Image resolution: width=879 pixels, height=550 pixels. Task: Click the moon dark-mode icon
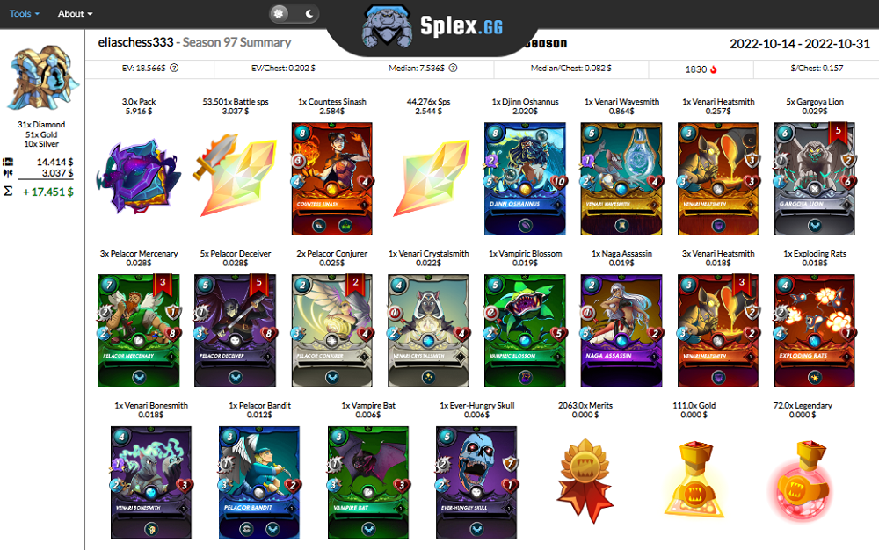pos(309,13)
